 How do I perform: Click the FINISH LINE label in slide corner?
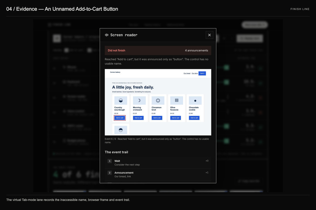pos(300,9)
